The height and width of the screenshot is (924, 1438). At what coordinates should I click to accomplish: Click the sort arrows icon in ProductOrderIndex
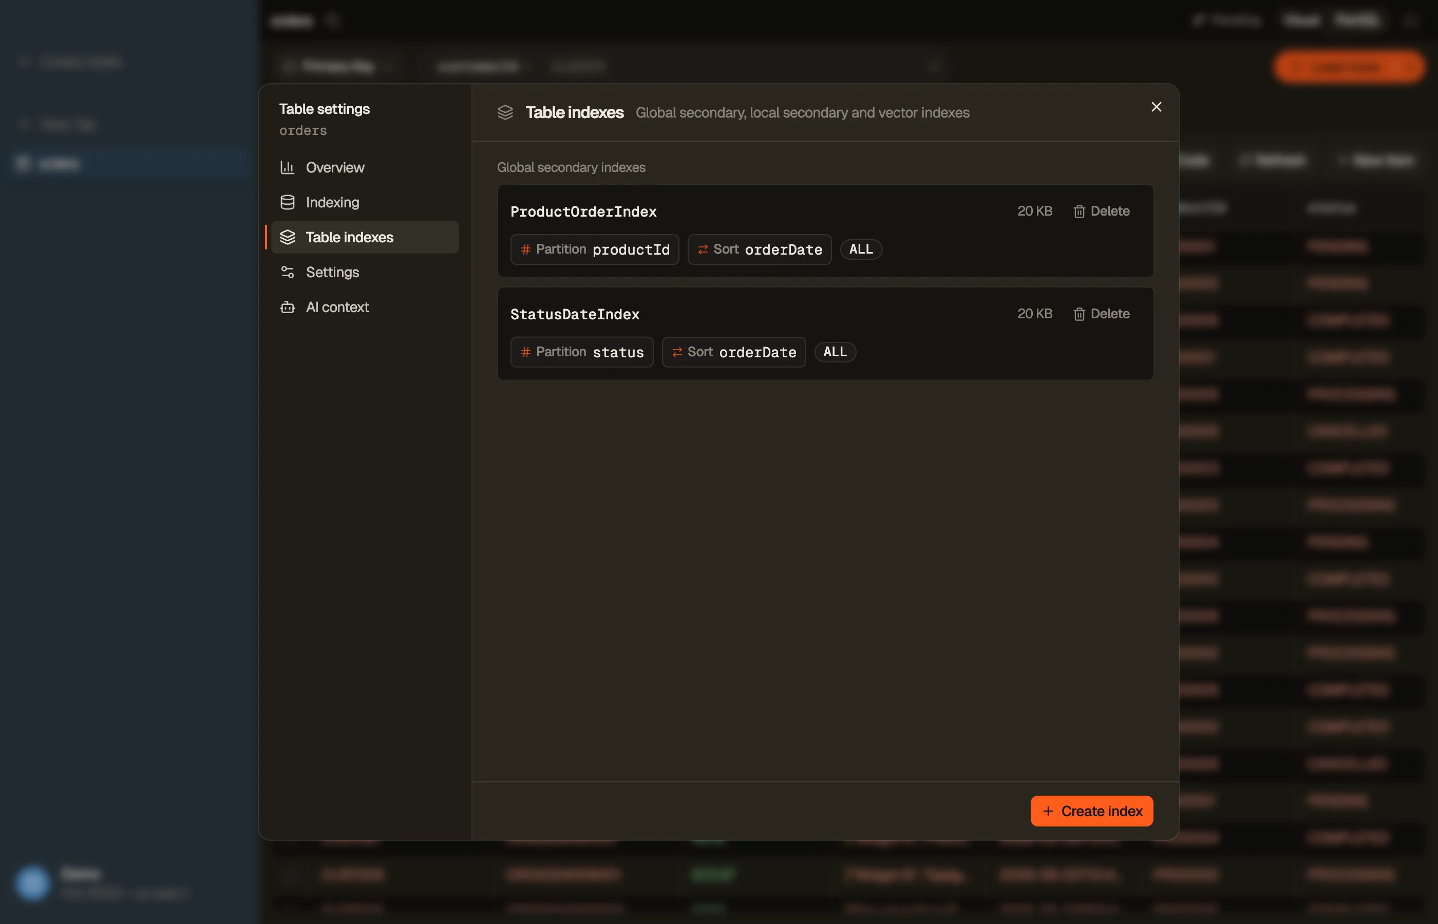coord(703,249)
